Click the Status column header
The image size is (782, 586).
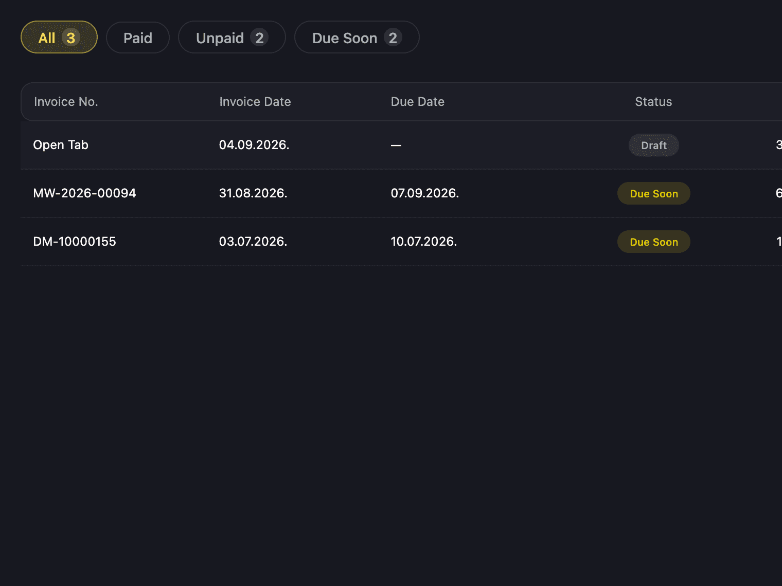(x=653, y=102)
